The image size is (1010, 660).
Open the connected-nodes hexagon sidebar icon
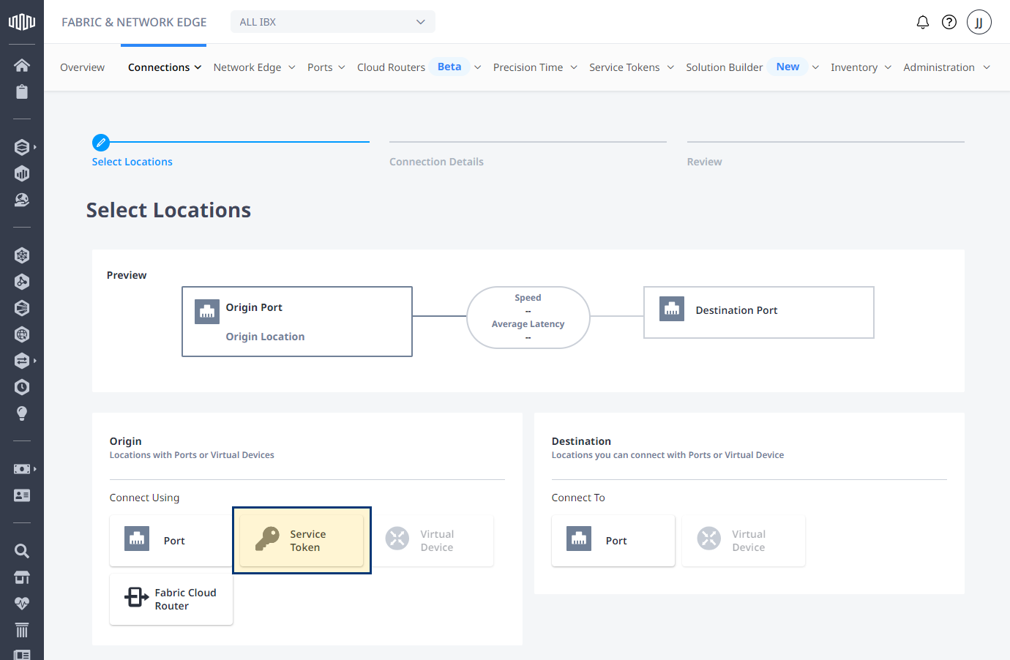tap(22, 282)
